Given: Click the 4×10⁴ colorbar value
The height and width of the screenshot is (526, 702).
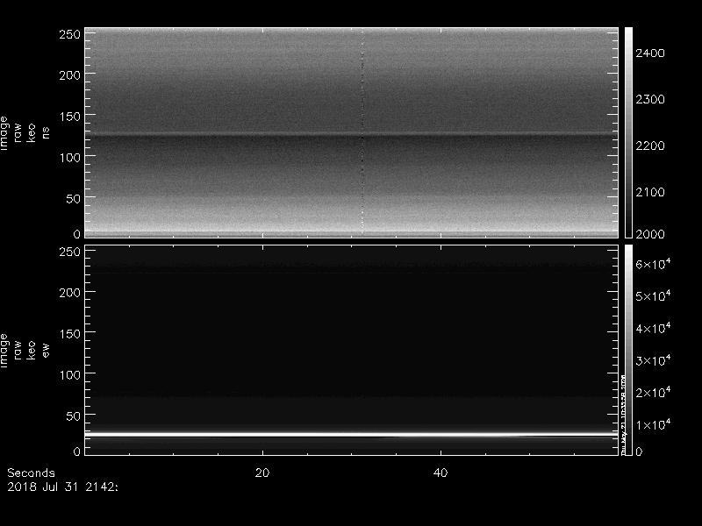Looking at the screenshot, I should (653, 328).
